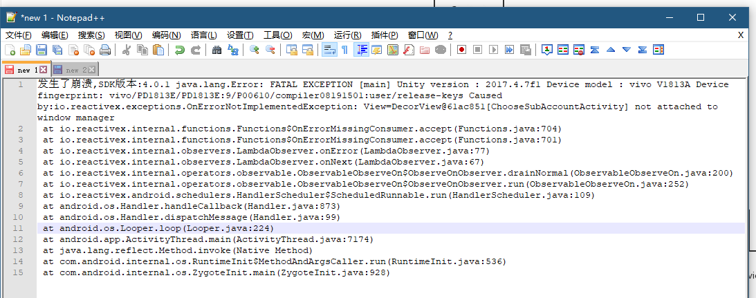The width and height of the screenshot is (756, 298).
Task: Open the 工具(O) menu
Action: [x=278, y=35]
